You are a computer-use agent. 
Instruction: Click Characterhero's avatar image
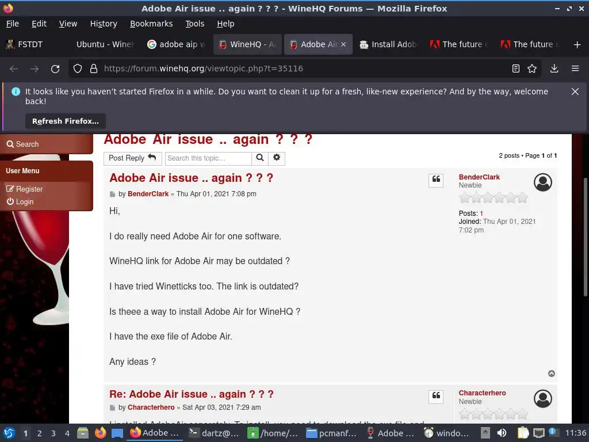(543, 399)
